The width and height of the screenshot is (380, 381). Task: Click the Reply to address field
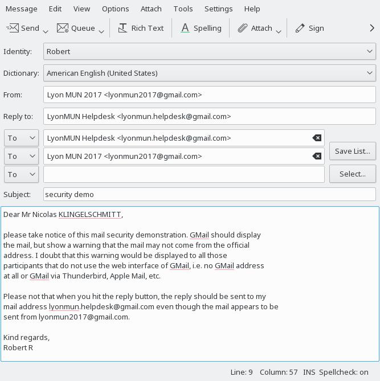coord(210,116)
